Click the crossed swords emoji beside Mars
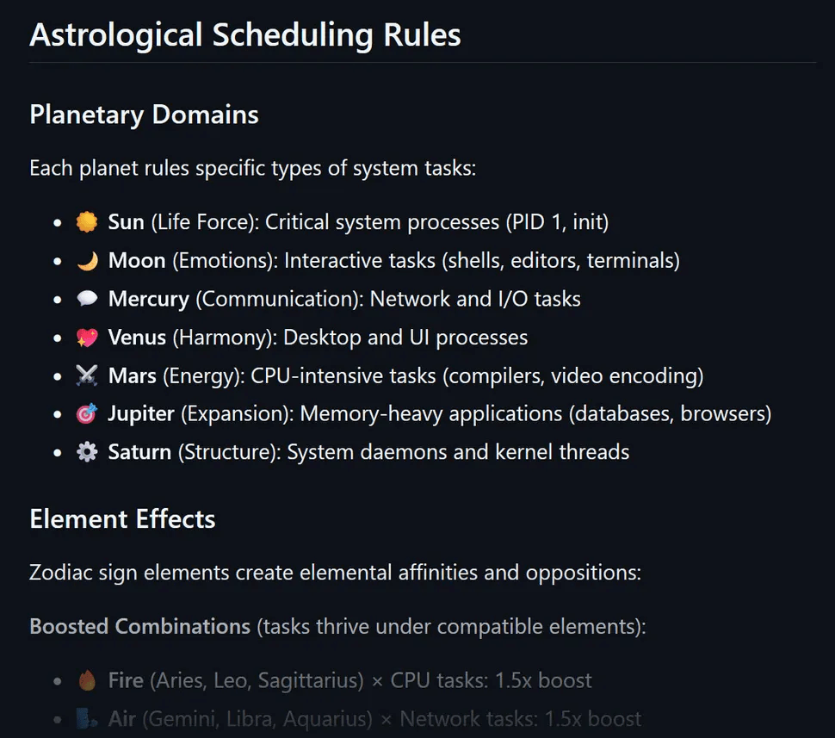 [x=86, y=375]
